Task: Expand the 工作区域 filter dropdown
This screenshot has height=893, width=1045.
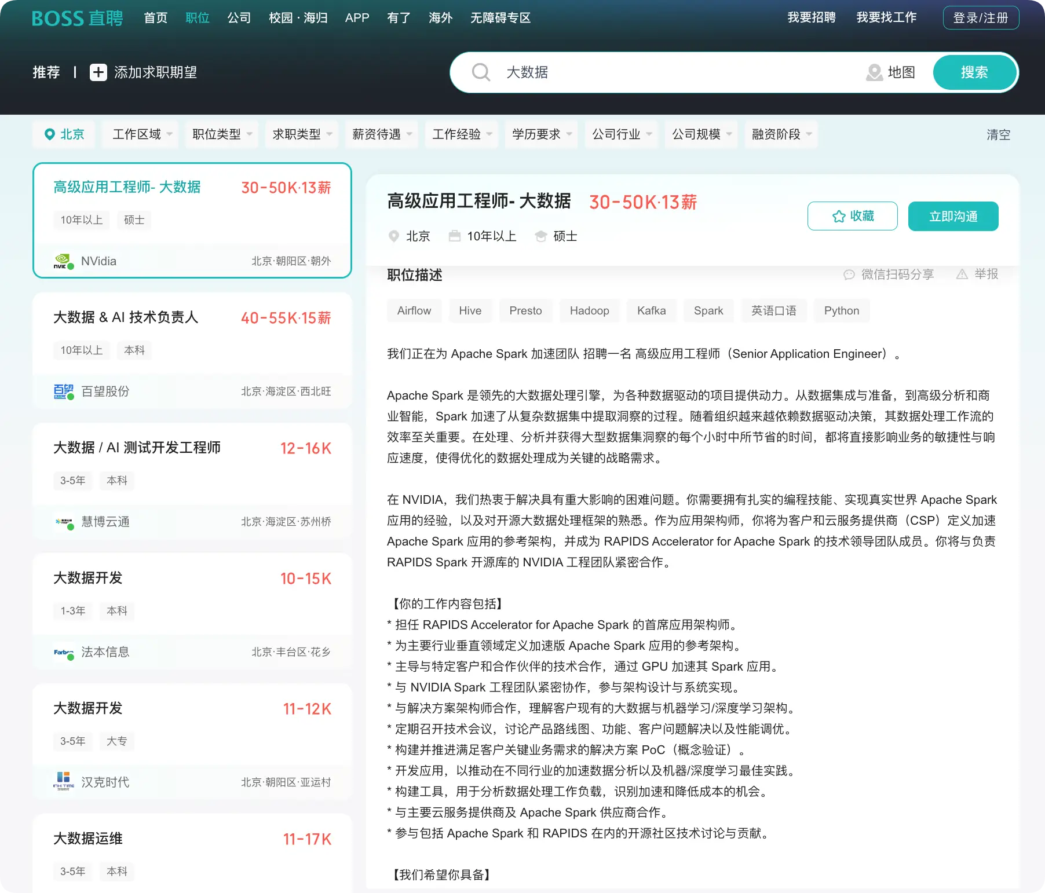Action: tap(142, 134)
